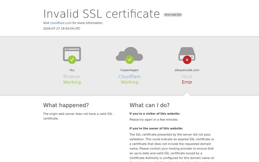Click "Please try again in a few minutes."
The height and width of the screenshot is (162, 259).
click(x=154, y=120)
